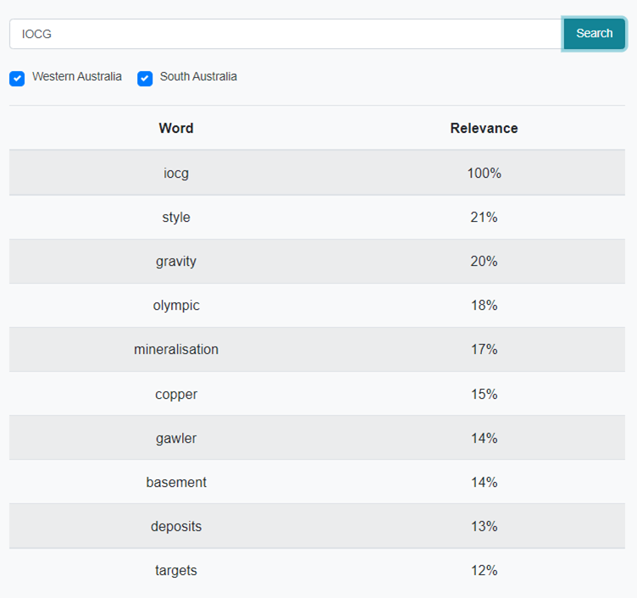Click the 'deposits' word entry
Screen dimensions: 637x598
point(176,527)
